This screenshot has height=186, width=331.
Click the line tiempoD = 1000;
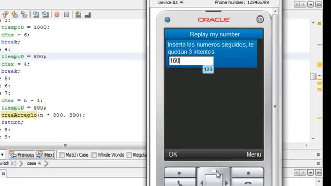[25, 27]
